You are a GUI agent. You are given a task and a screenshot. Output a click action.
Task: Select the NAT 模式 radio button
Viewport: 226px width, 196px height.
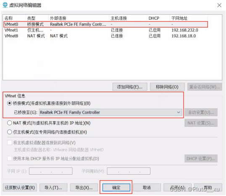pos(10,123)
